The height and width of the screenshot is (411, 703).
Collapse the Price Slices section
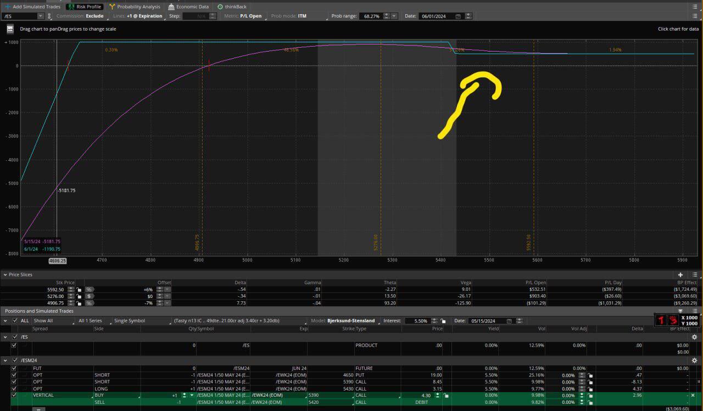[4, 274]
